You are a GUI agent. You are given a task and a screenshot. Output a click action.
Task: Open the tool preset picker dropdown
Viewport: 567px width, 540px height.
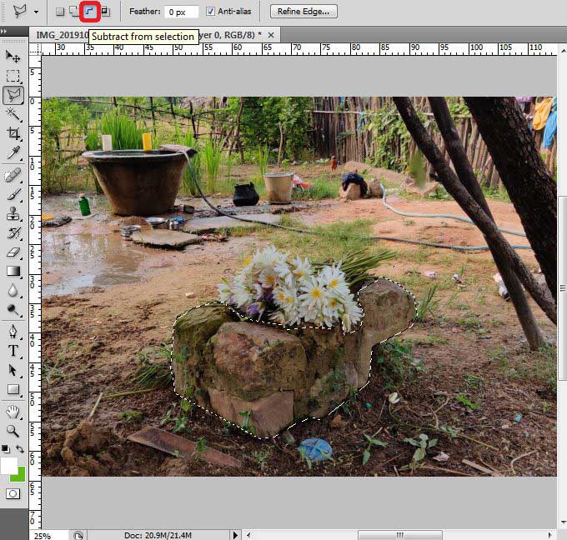pos(36,12)
